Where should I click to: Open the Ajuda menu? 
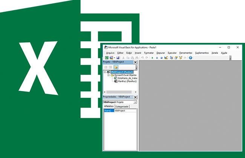(224, 53)
